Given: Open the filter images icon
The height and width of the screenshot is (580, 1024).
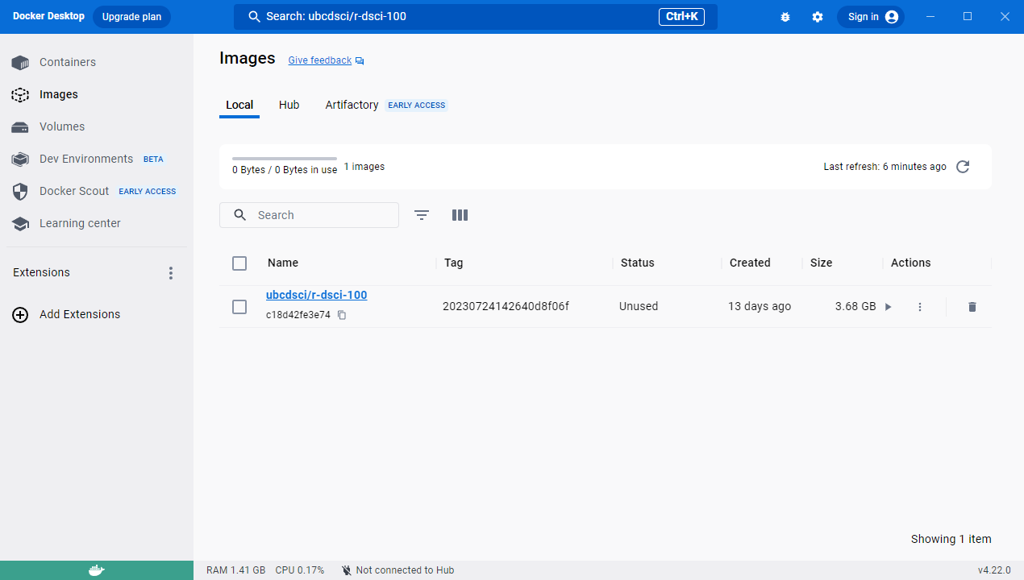Looking at the screenshot, I should 422,215.
